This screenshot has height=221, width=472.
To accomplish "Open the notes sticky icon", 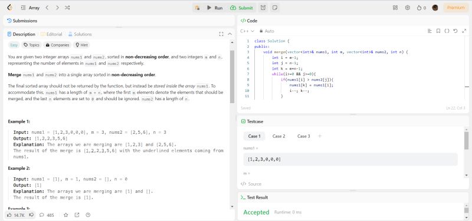I will [274, 8].
